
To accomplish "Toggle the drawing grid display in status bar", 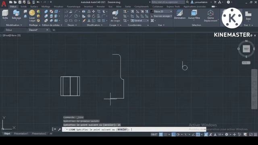I will click(161, 135).
